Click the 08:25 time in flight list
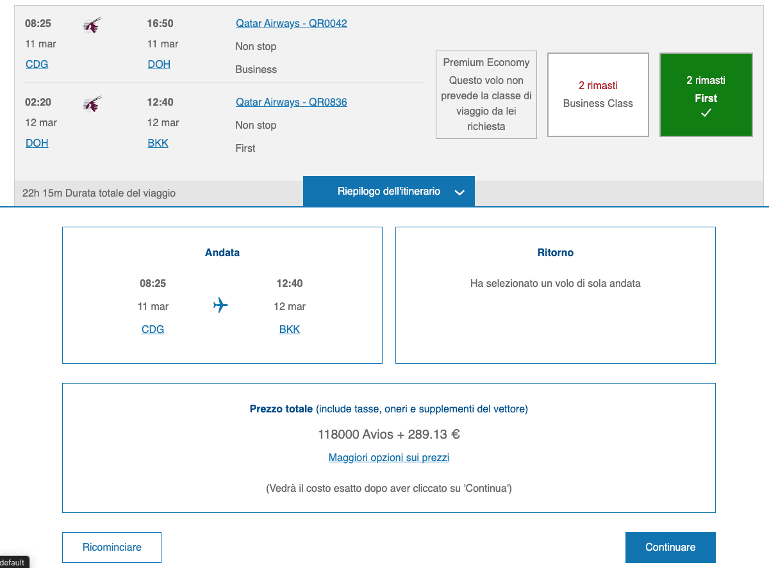 [x=38, y=23]
